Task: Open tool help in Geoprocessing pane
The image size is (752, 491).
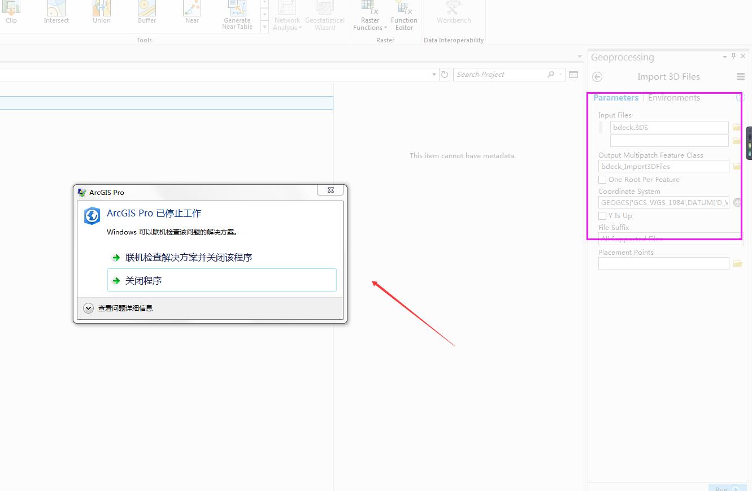Action: point(740,98)
